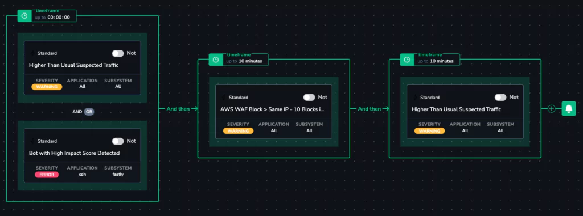
Task: Click Standard icon in Bot with High Impact card
Action: (32, 141)
